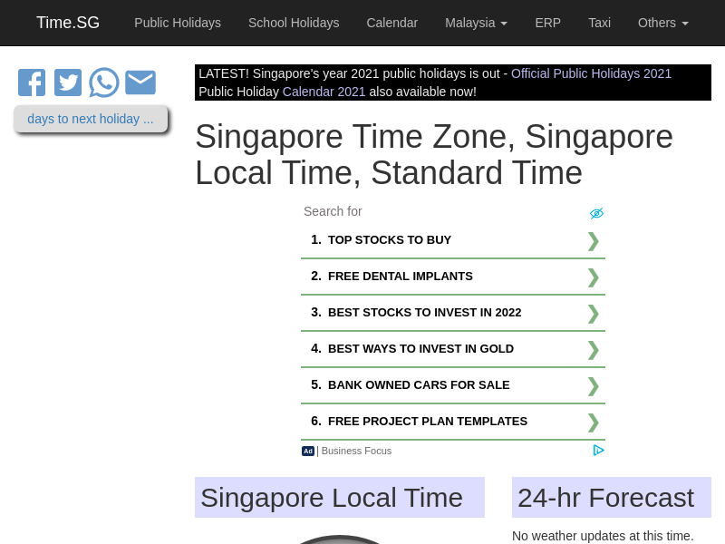Click Singapore Time Zone page title
This screenshot has width=725, height=544.
[x=434, y=154]
